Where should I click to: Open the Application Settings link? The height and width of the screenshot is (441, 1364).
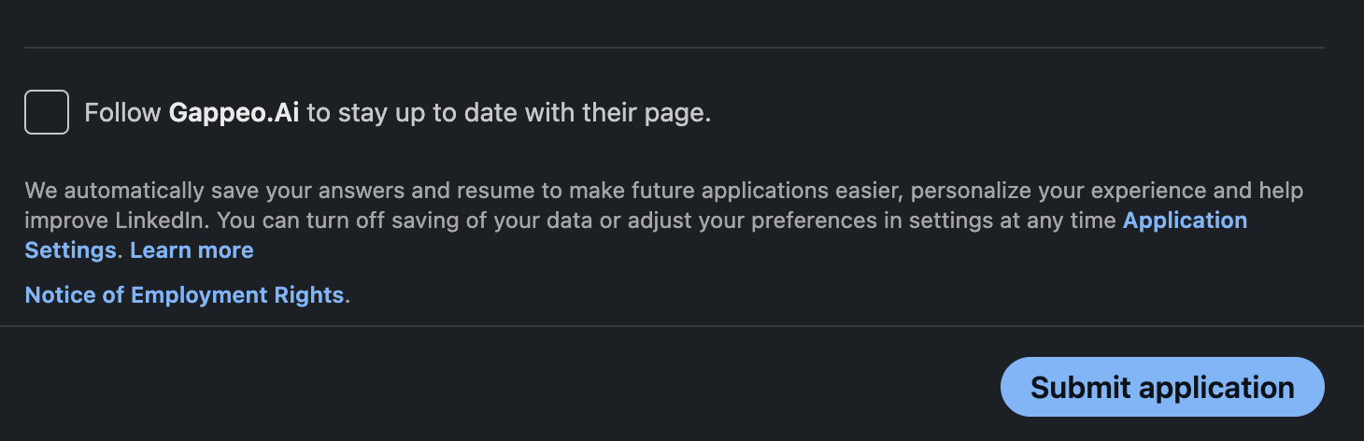point(1184,220)
